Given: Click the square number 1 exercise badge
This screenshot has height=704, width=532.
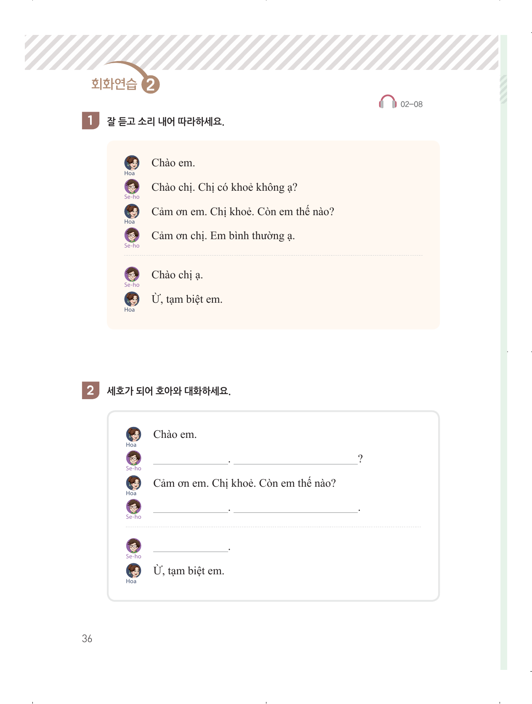Looking at the screenshot, I should click(x=90, y=121).
